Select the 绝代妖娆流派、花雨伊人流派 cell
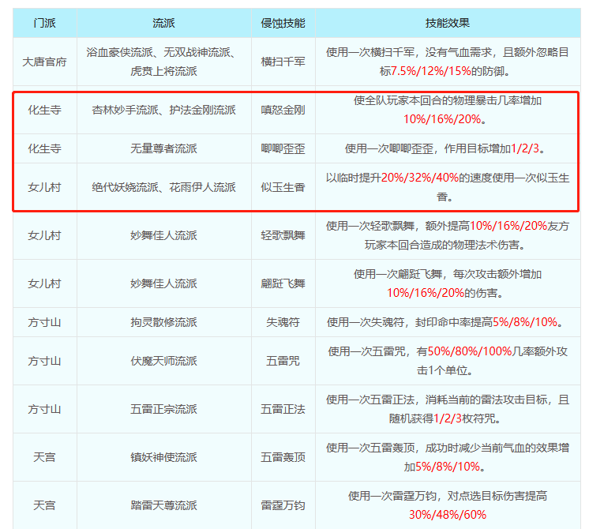This screenshot has height=529, width=589. (163, 187)
